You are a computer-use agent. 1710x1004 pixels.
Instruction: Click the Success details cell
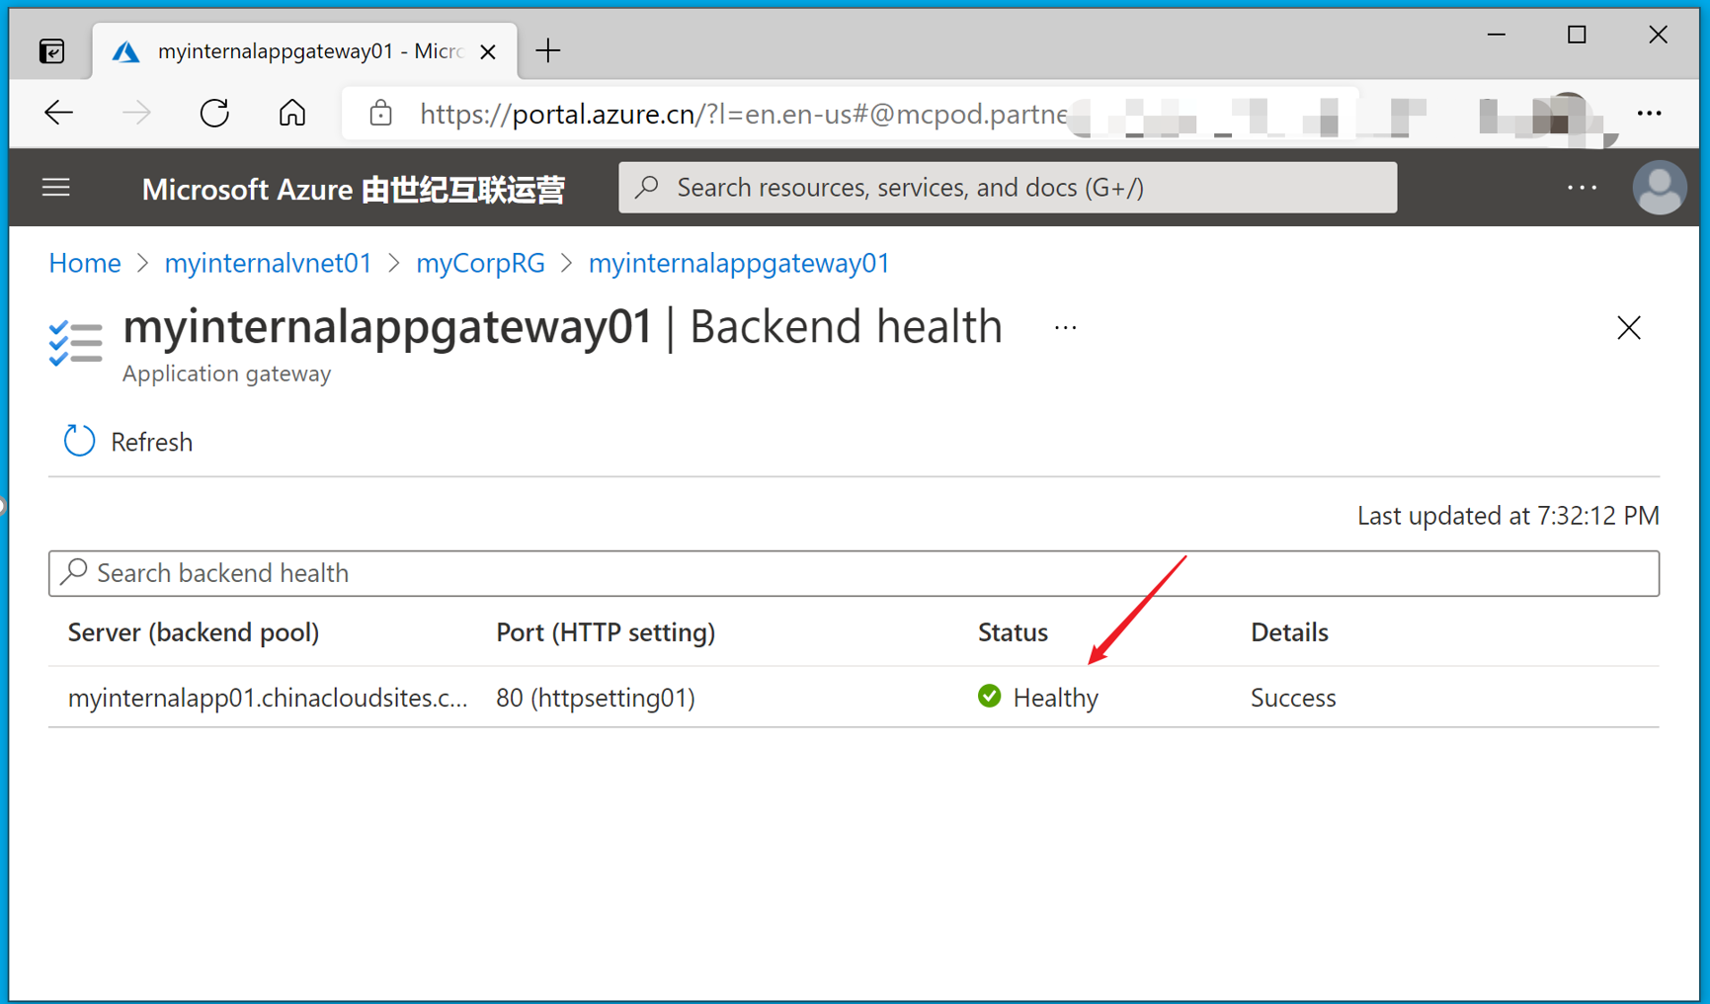pos(1293,698)
